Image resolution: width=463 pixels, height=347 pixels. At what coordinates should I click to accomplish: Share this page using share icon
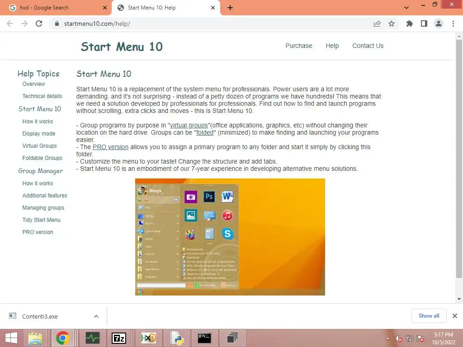pos(377,23)
